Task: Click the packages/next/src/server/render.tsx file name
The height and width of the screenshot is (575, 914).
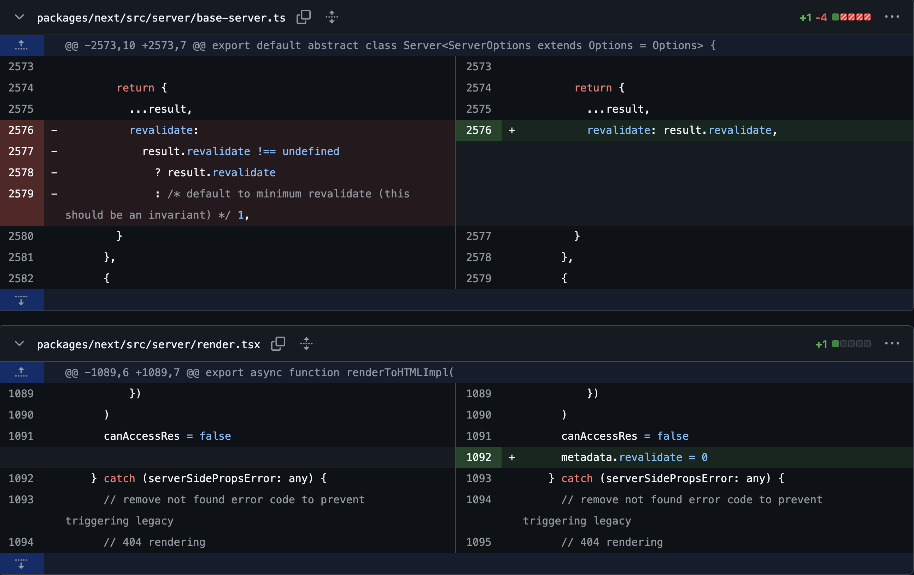Action: 148,344
